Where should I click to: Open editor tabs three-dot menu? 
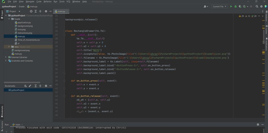point(263,11)
